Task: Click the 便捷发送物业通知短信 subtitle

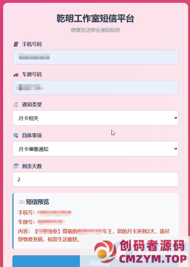Action: tap(95, 30)
